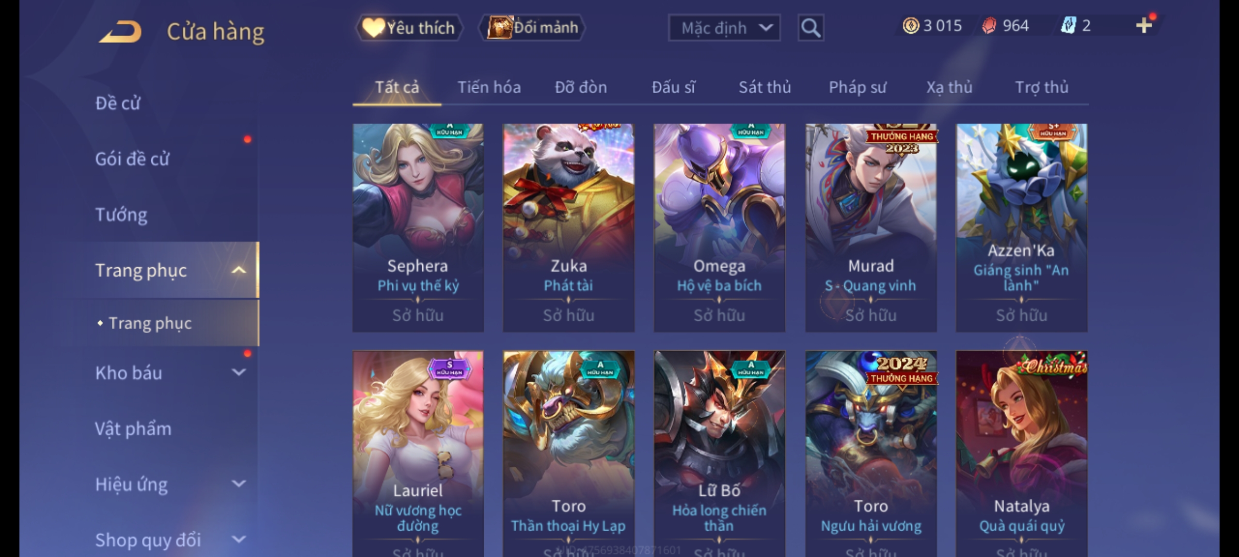Expand the Shop quy đổi section
The width and height of the screenshot is (1239, 557).
[239, 539]
